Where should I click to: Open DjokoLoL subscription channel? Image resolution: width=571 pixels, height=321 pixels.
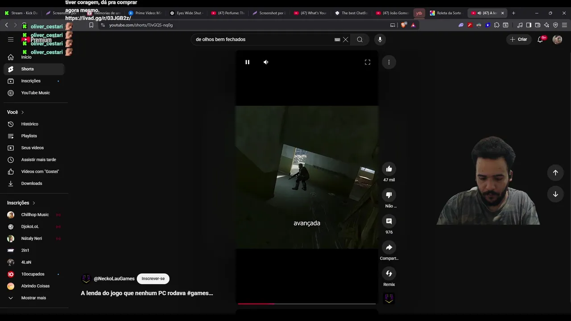34,226
